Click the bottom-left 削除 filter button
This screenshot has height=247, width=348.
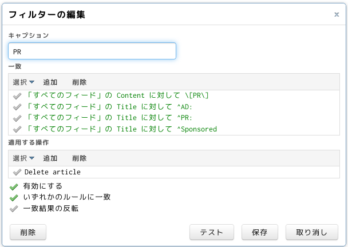pos(28,232)
